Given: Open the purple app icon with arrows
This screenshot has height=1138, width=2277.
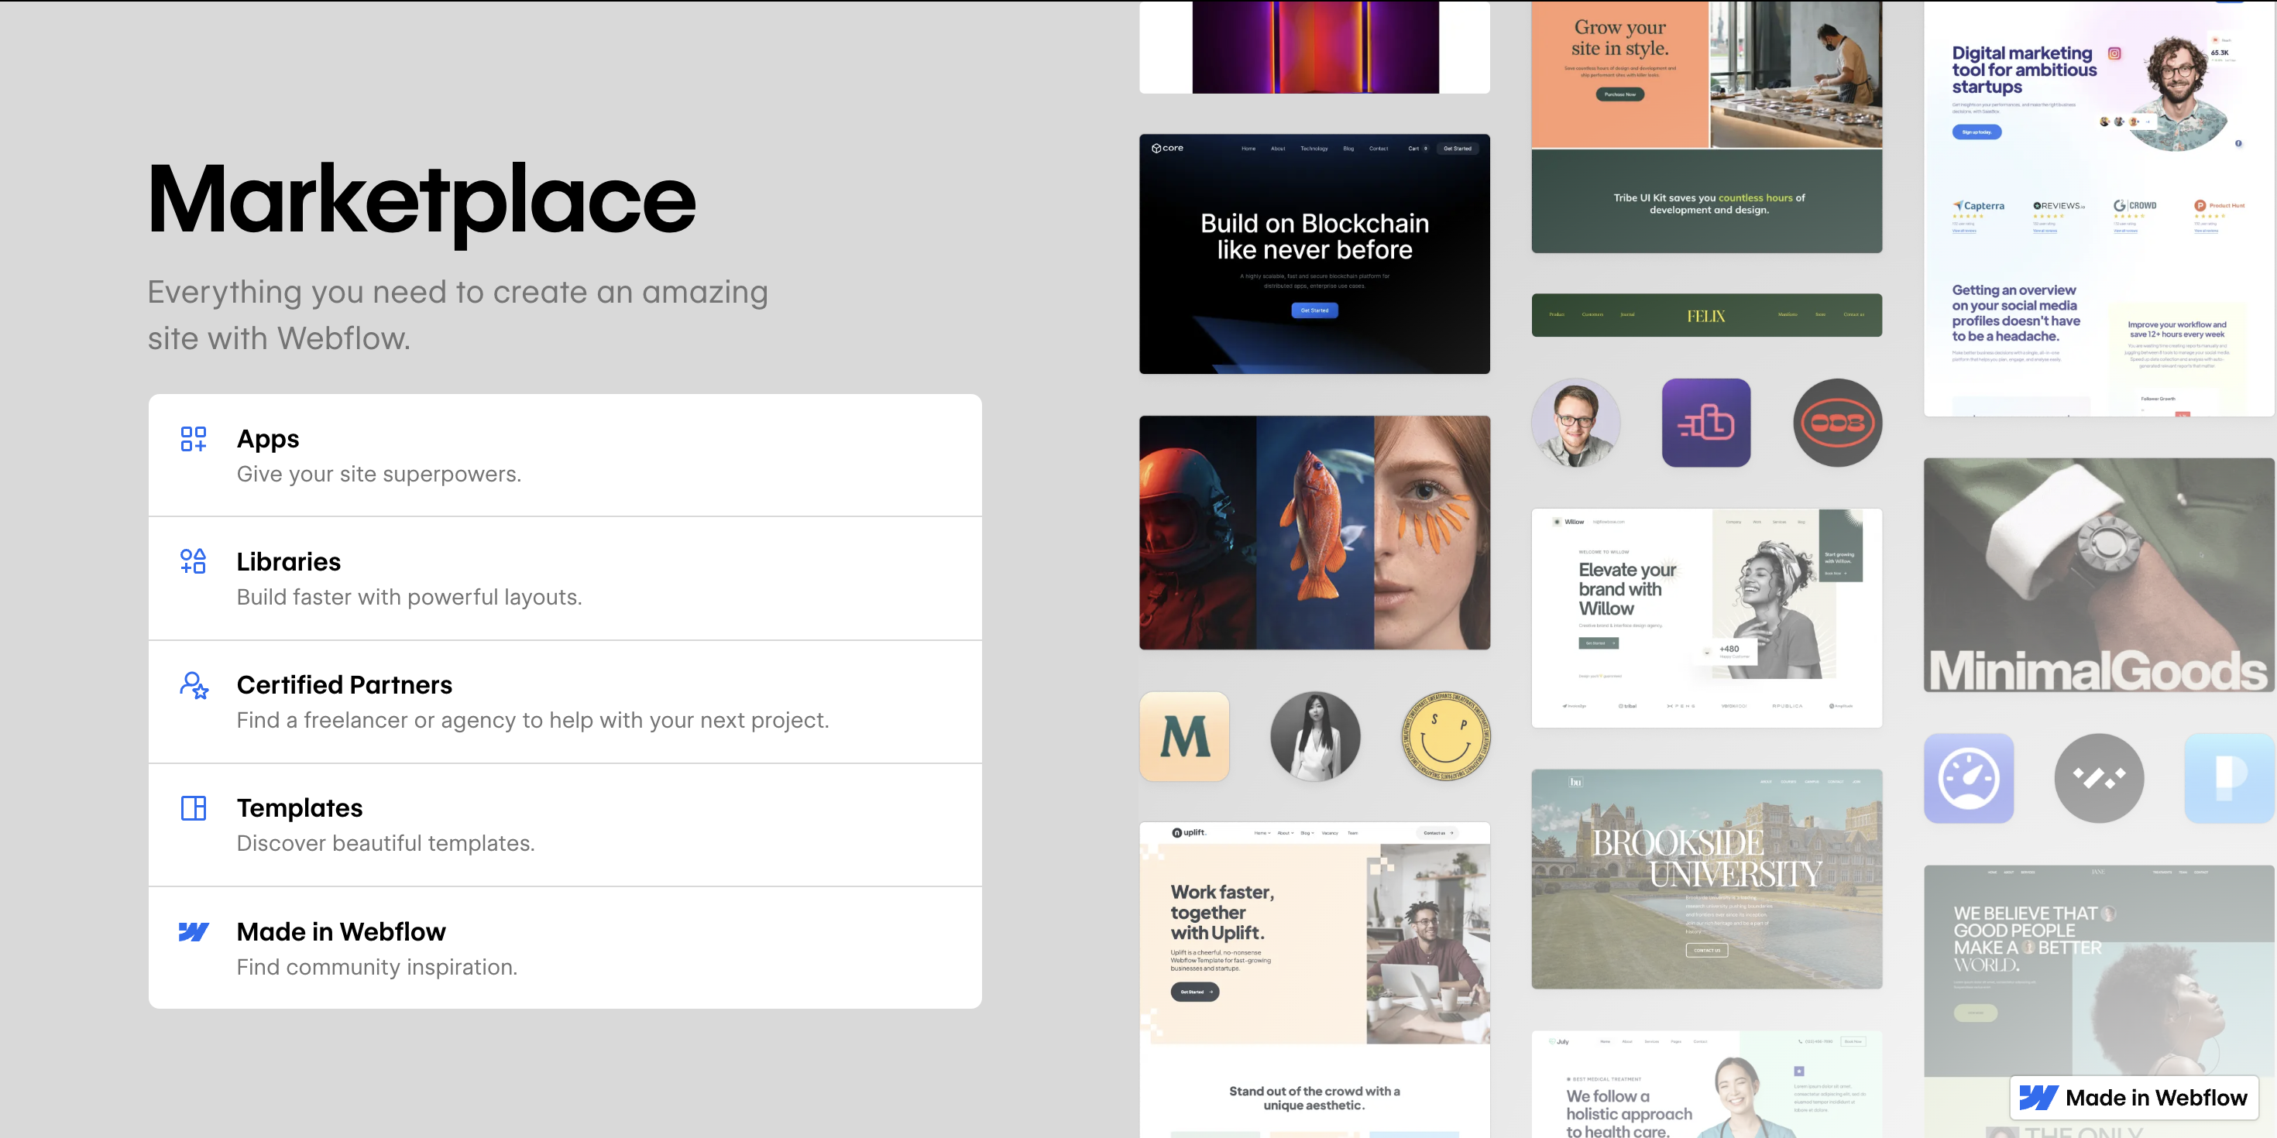Looking at the screenshot, I should [x=1706, y=423].
